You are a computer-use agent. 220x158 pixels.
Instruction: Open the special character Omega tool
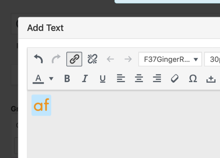[x=193, y=78]
